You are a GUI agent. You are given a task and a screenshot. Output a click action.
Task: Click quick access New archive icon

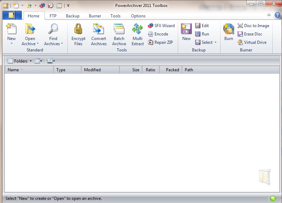16,6
